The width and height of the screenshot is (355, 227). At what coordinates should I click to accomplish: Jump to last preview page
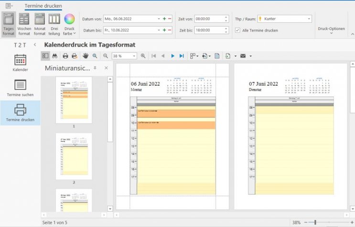point(182,56)
